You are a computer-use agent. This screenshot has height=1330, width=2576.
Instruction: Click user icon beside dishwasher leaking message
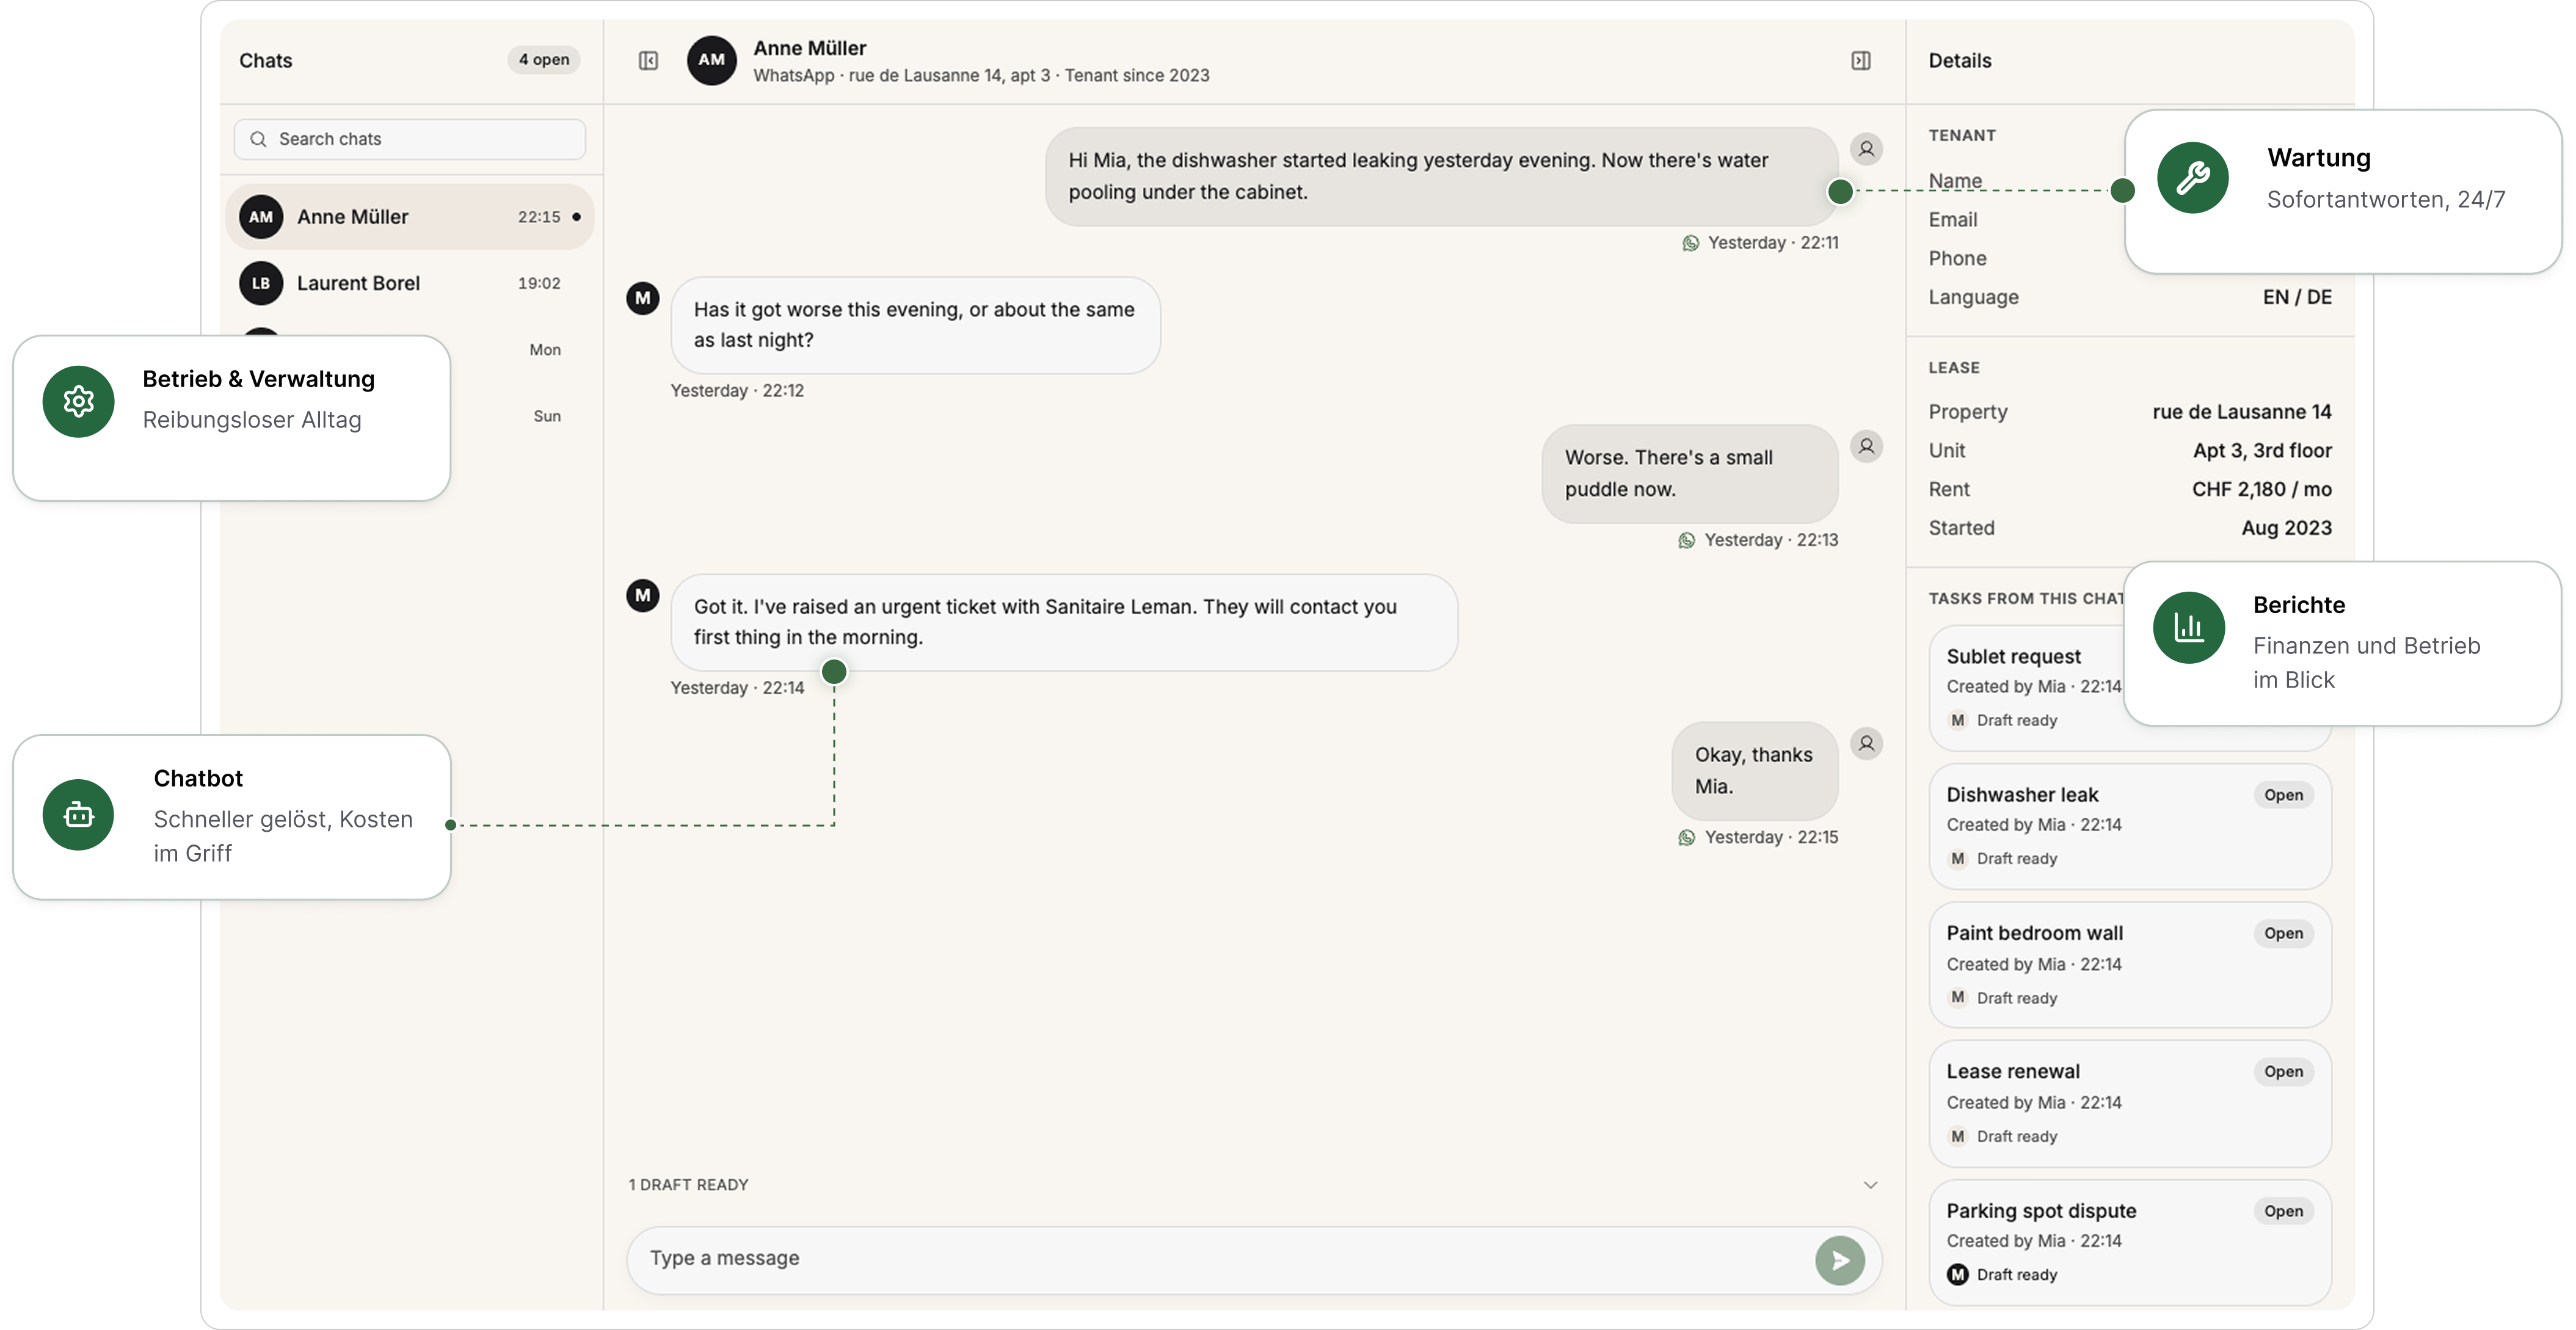[1866, 149]
